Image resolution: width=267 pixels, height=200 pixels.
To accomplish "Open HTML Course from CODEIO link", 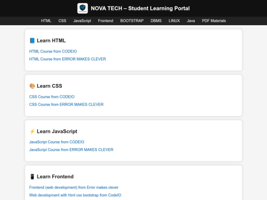I will [53, 51].
